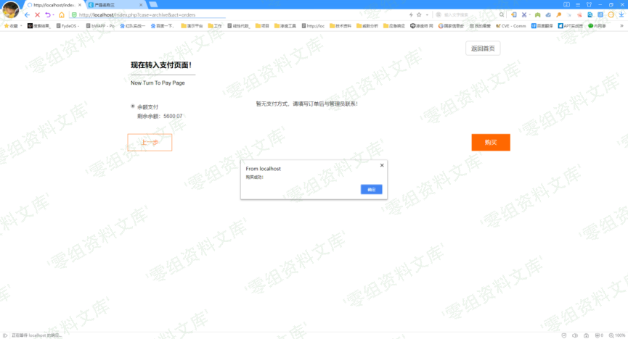Open dropdown next to undo arrow
This screenshot has height=339, width=628.
53,14
